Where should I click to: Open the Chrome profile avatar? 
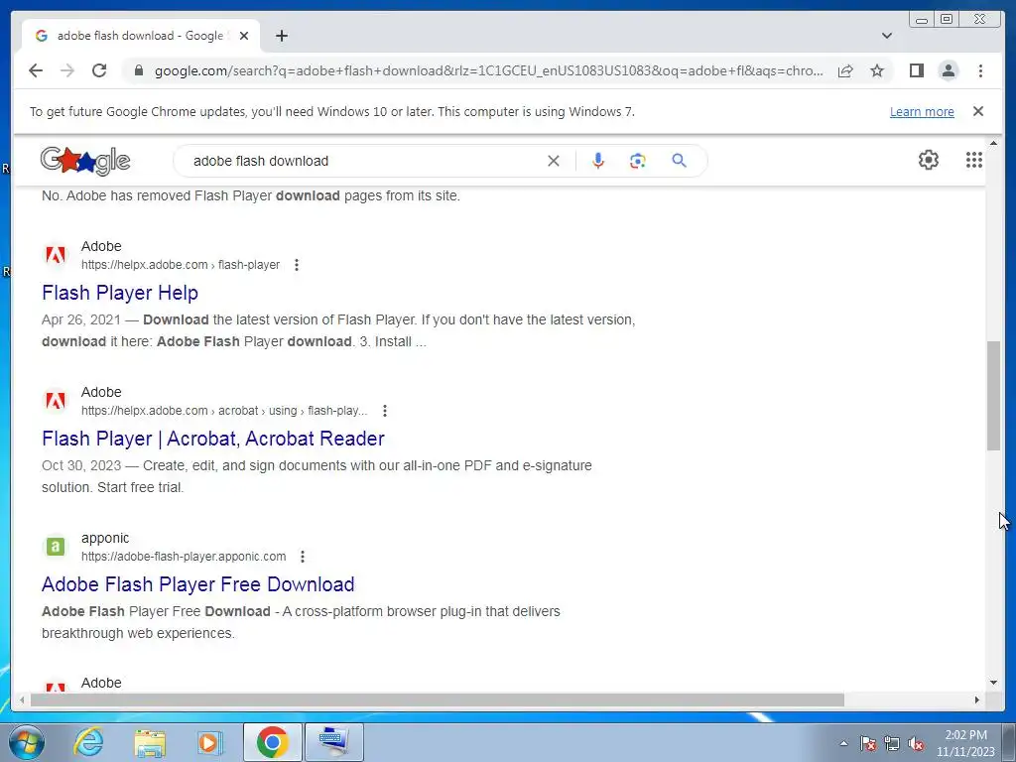(x=948, y=70)
